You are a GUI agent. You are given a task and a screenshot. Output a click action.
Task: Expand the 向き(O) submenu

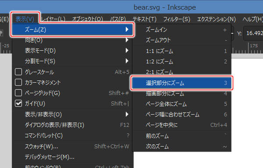[72, 40]
